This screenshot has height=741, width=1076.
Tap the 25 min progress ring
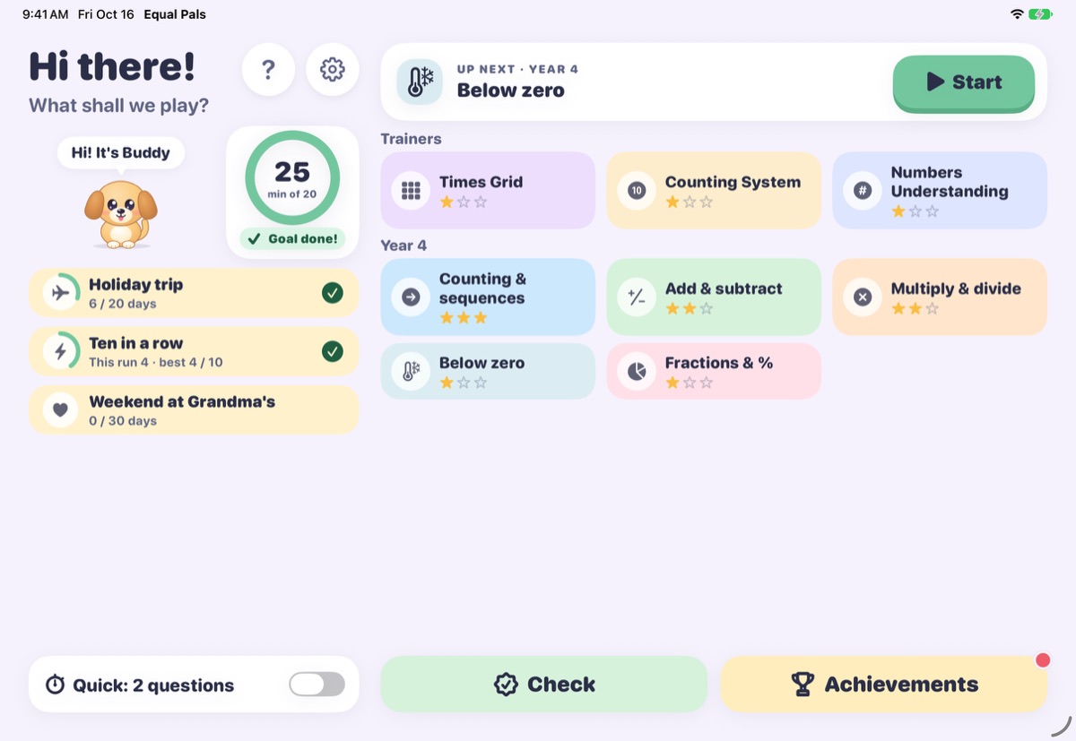tap(292, 178)
